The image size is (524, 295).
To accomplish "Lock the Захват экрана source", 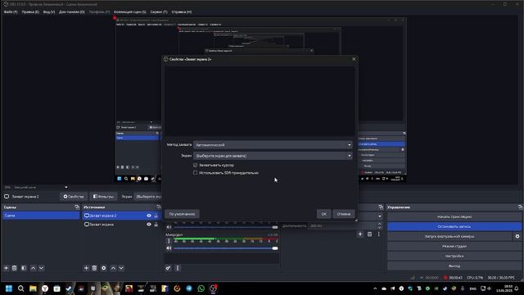I will [x=156, y=225].
